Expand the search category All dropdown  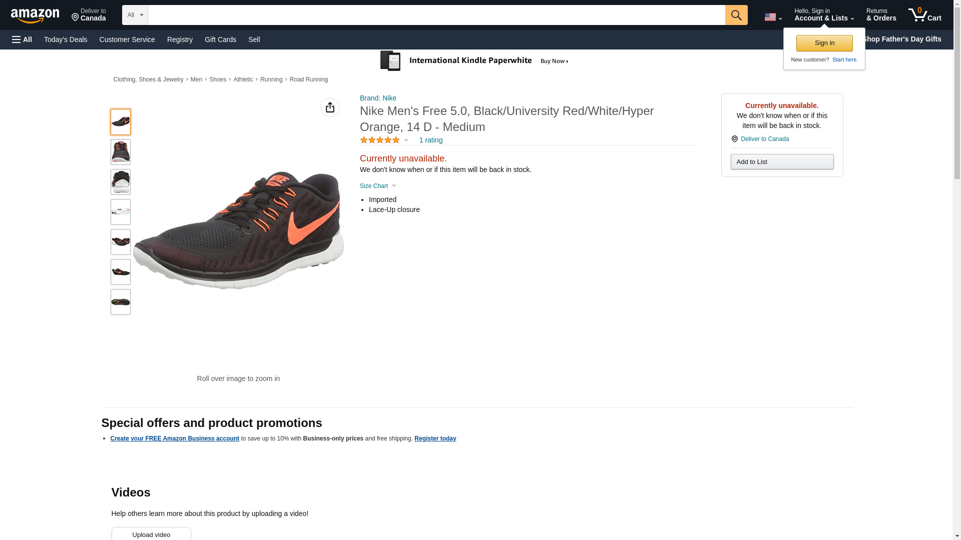tap(135, 15)
